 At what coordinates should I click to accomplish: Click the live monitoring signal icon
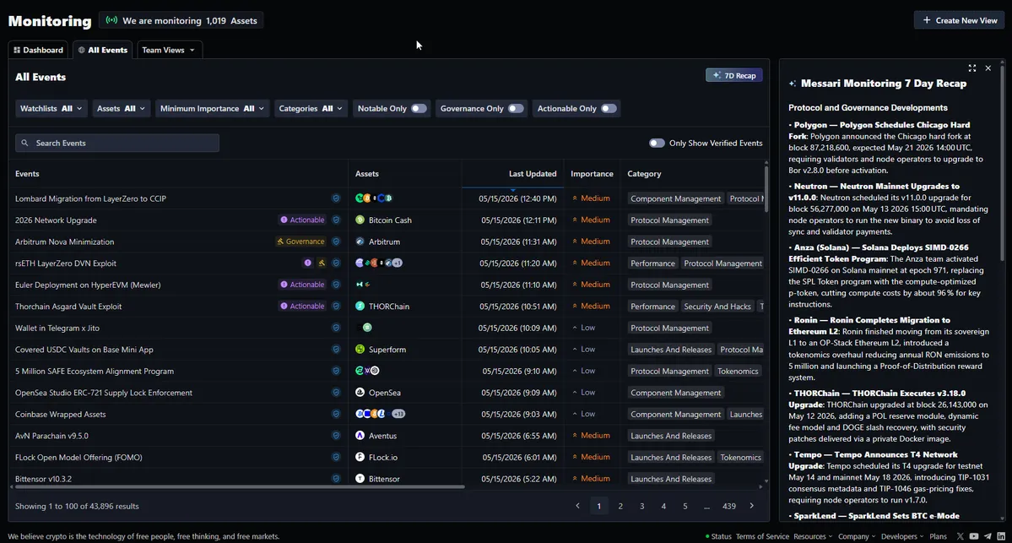[x=111, y=20]
